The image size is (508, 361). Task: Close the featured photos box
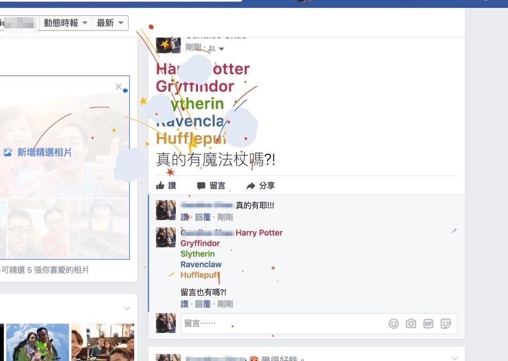pos(118,86)
